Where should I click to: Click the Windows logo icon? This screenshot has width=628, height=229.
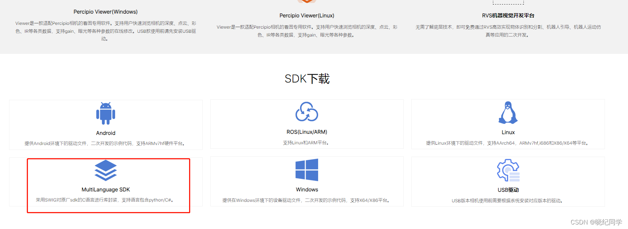tap(307, 170)
